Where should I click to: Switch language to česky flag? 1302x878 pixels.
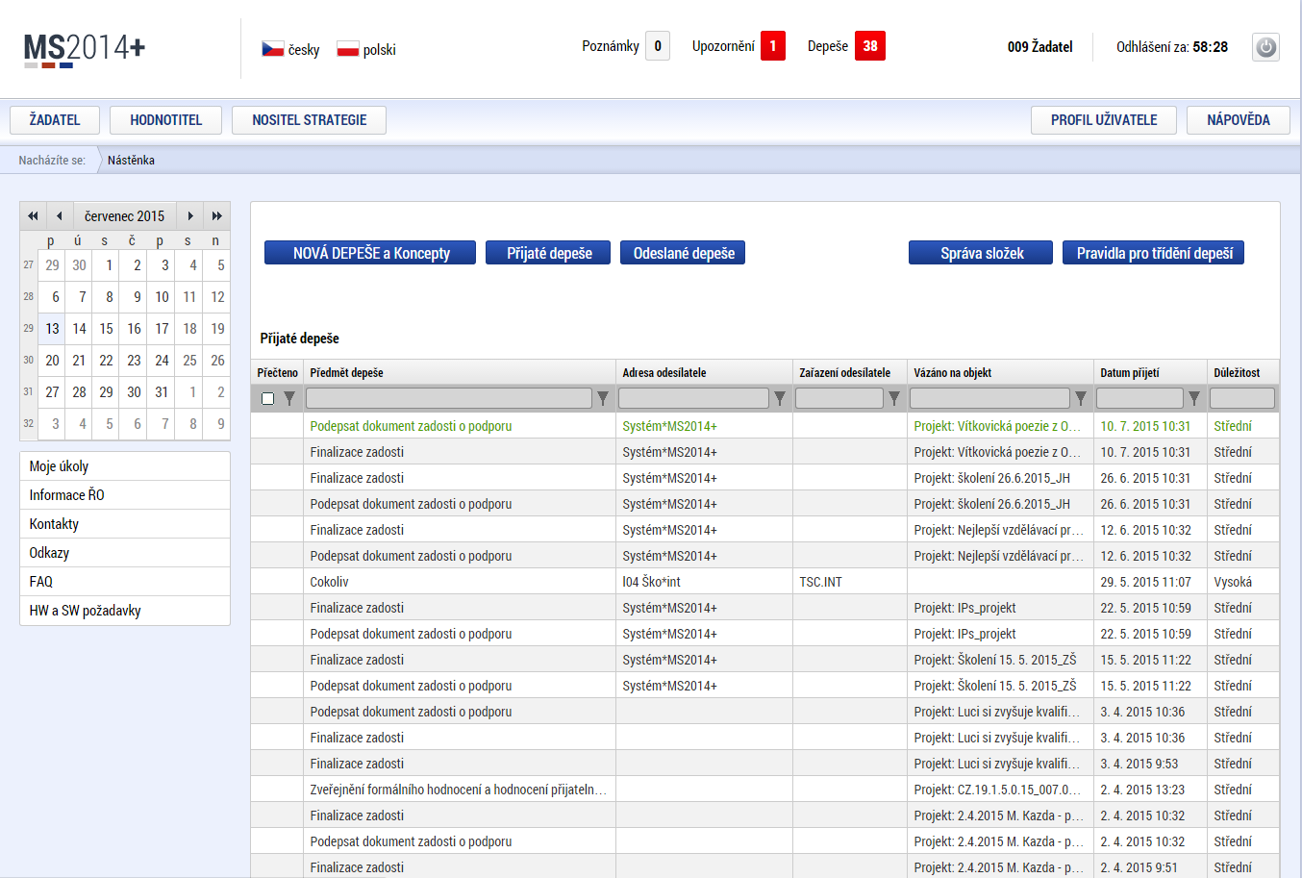273,49
